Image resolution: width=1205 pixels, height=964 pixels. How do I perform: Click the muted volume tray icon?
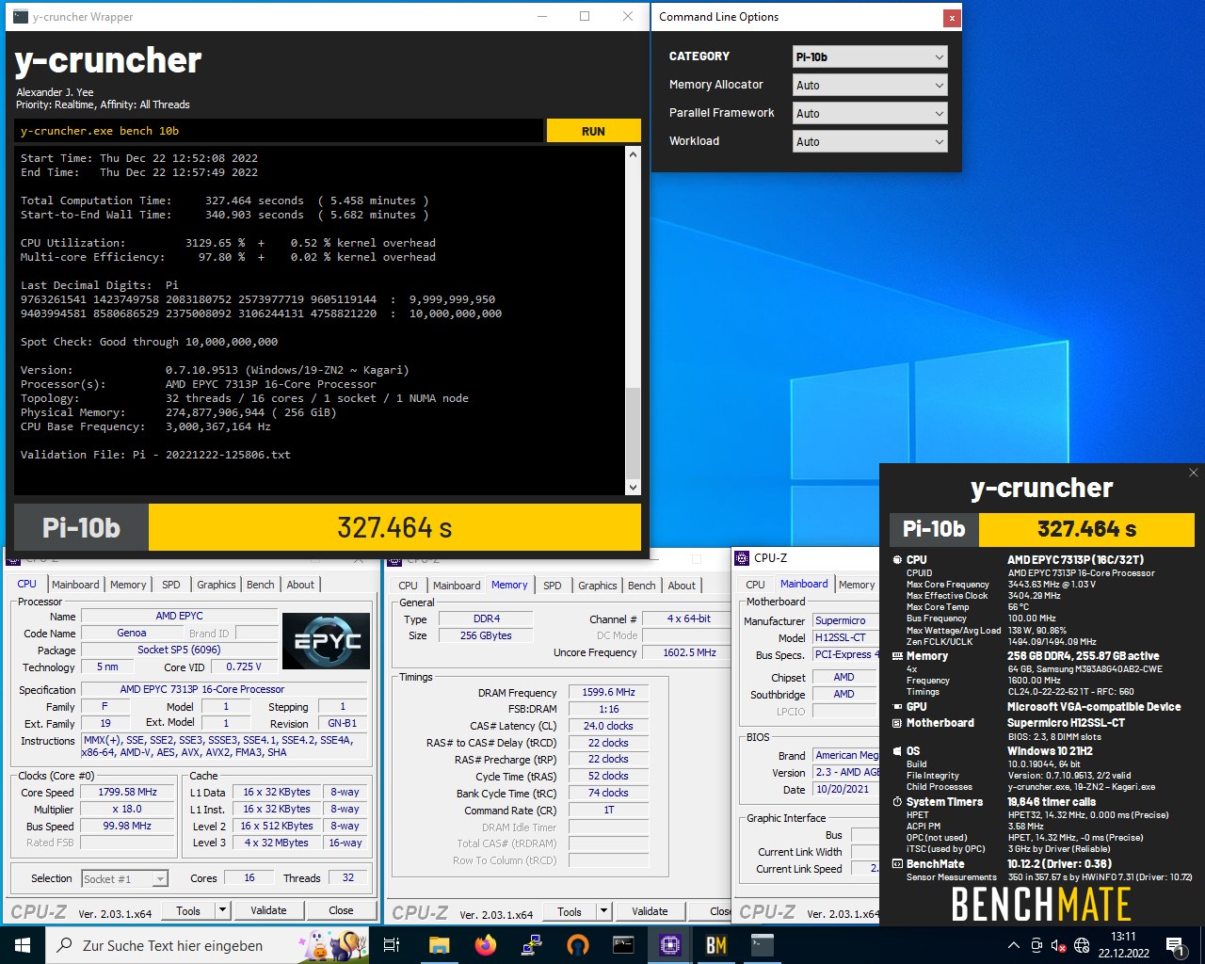[x=1059, y=945]
